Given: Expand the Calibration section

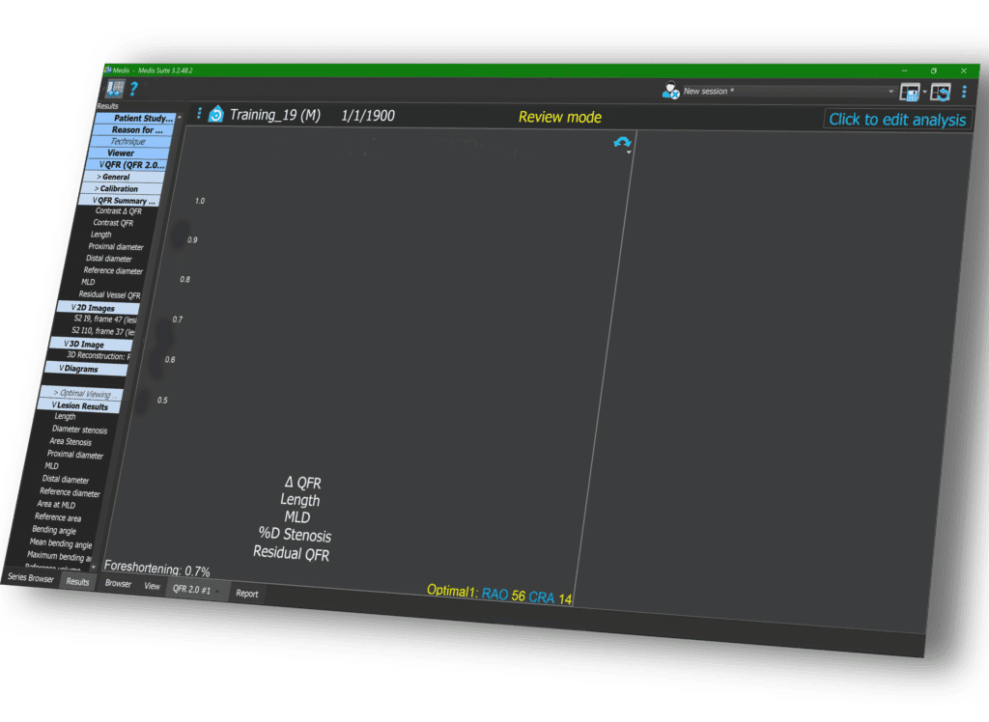Looking at the screenshot, I should click(x=117, y=188).
